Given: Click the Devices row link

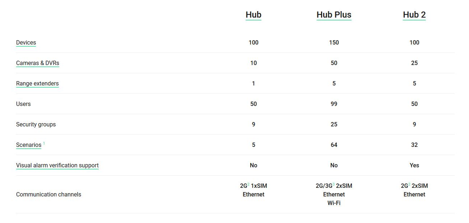Looking at the screenshot, I should 26,42.
